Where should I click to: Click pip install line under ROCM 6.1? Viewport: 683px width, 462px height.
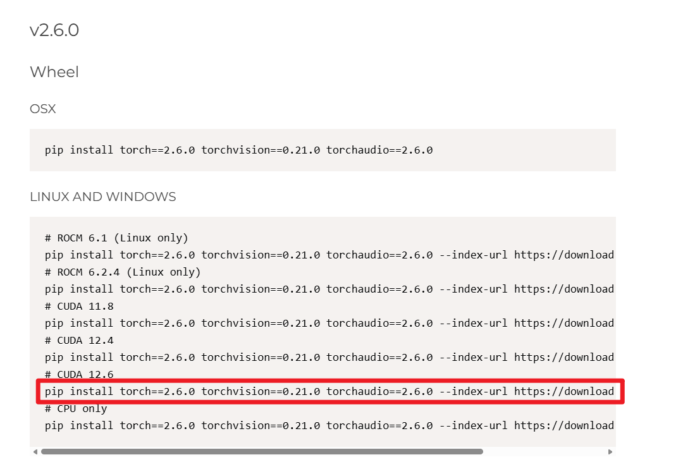click(329, 255)
